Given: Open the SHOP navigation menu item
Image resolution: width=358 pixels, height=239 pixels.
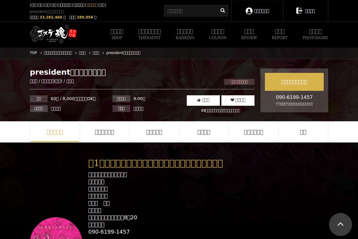Looking at the screenshot, I should (117, 34).
